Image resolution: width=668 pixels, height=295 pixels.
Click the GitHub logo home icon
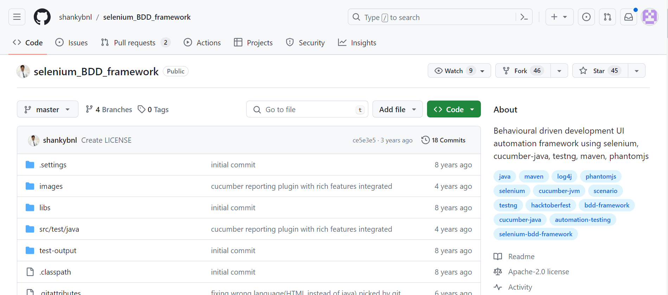(x=42, y=17)
